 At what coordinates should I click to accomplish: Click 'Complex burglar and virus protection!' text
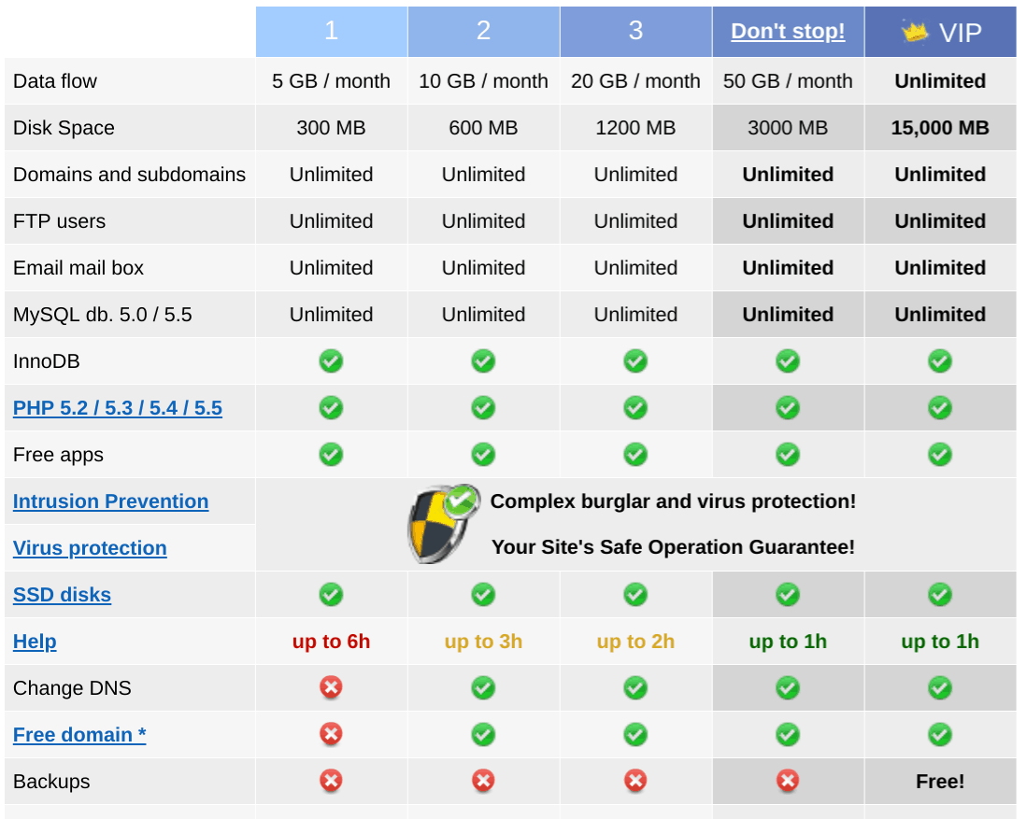674,501
